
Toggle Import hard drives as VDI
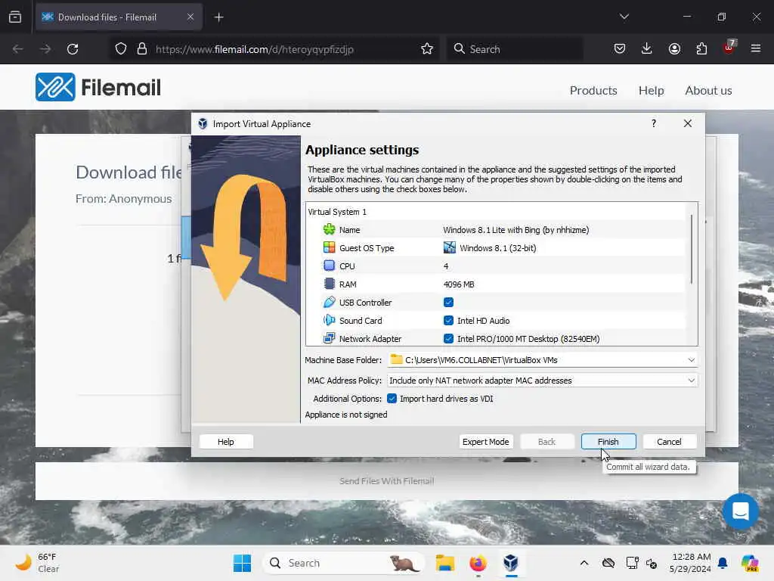(x=392, y=398)
